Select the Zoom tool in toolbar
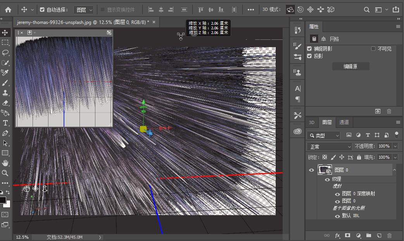Screen dimensions: 404x241 [5, 173]
